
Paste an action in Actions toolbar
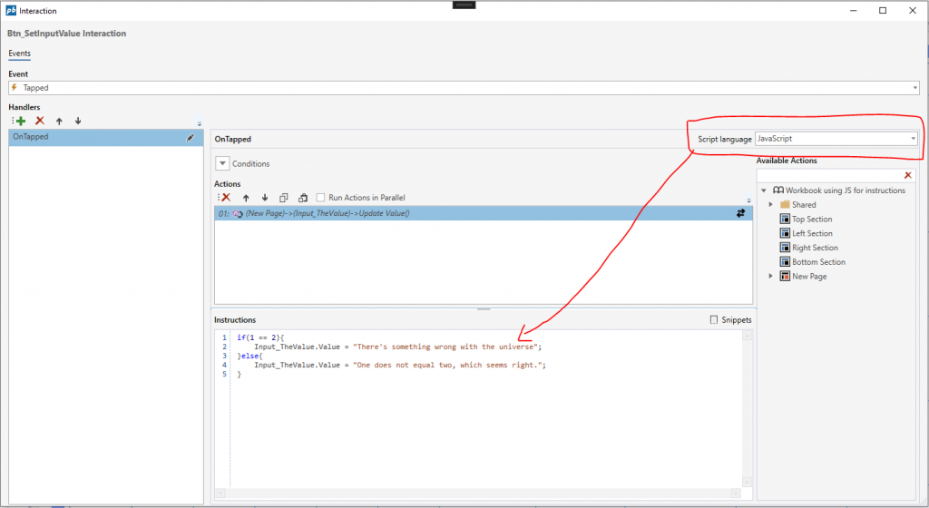[301, 198]
